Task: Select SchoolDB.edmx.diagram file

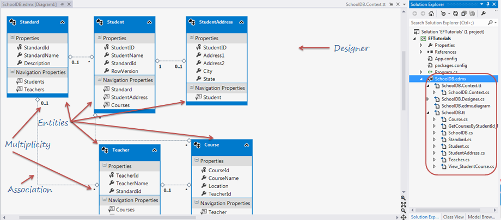Action: [466, 106]
